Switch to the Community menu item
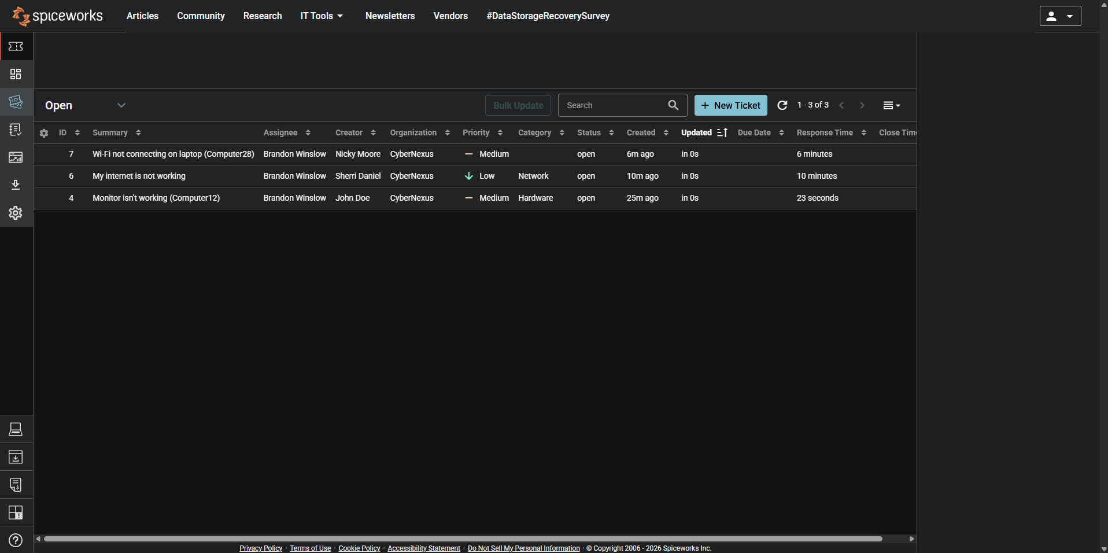Screen dimensions: 1108x553 coord(201,16)
